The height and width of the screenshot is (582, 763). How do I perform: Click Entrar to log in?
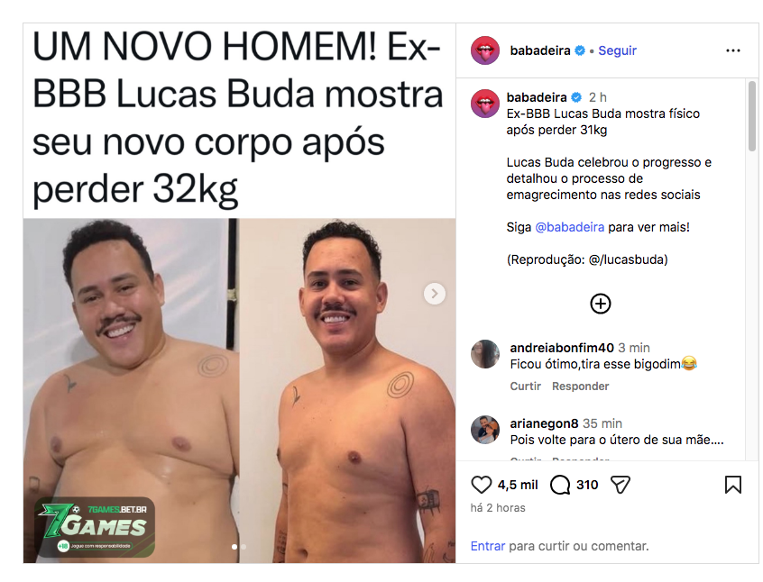coord(488,546)
